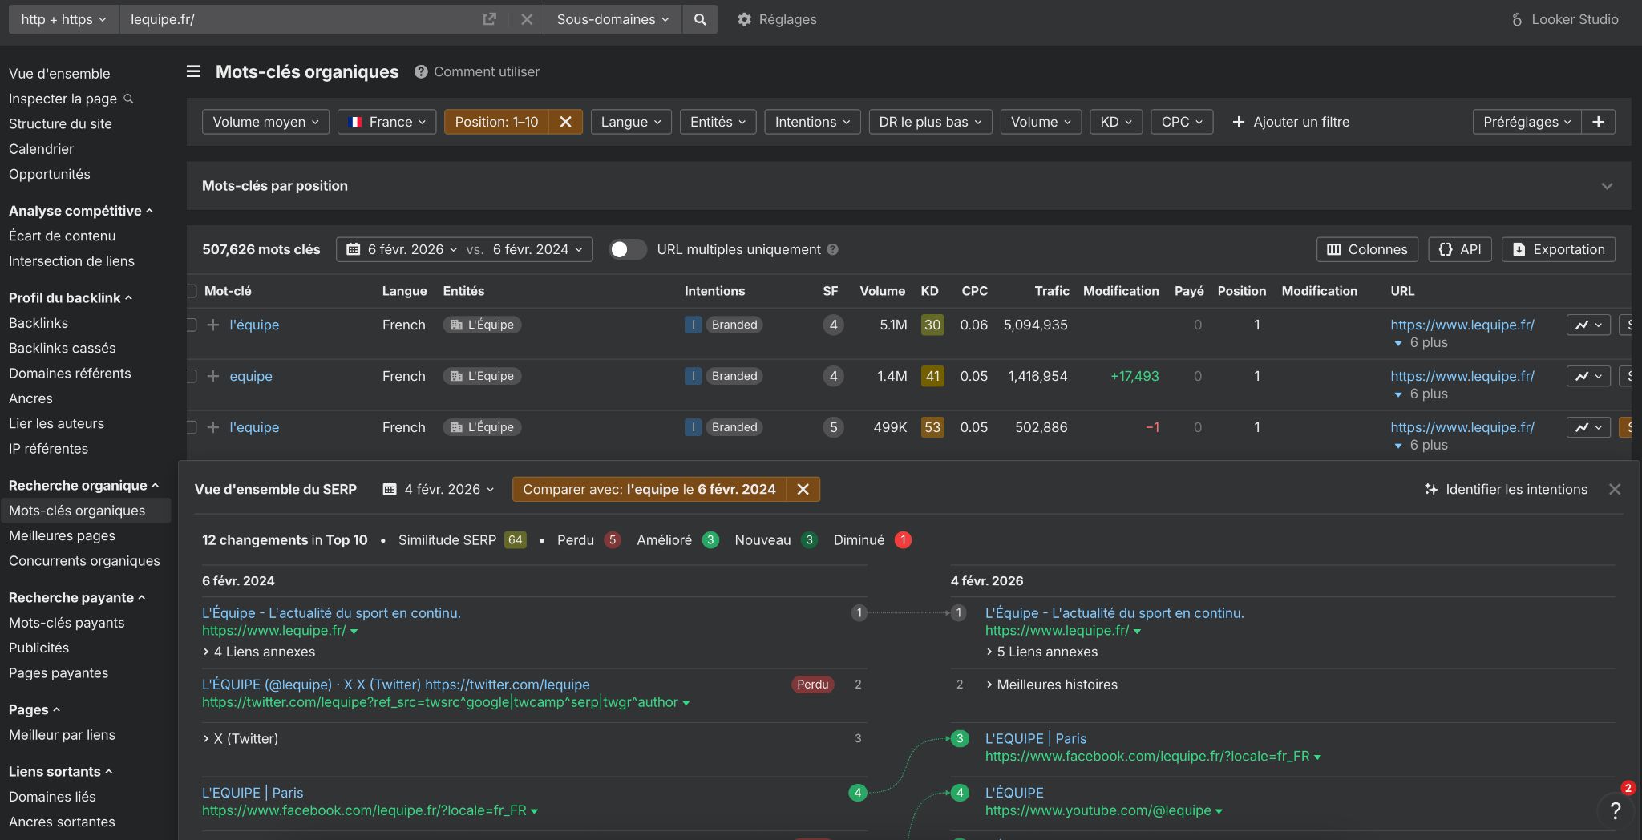Toggle URL multiples uniquement switch
Screen dimensions: 1642x840
[x=627, y=249]
